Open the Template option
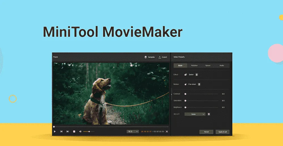Image resolution: width=283 pixels, height=146 pixels. (x=150, y=57)
